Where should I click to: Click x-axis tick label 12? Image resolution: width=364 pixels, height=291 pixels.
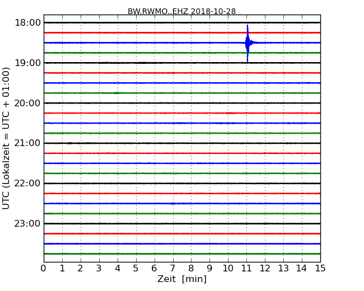click(x=265, y=268)
